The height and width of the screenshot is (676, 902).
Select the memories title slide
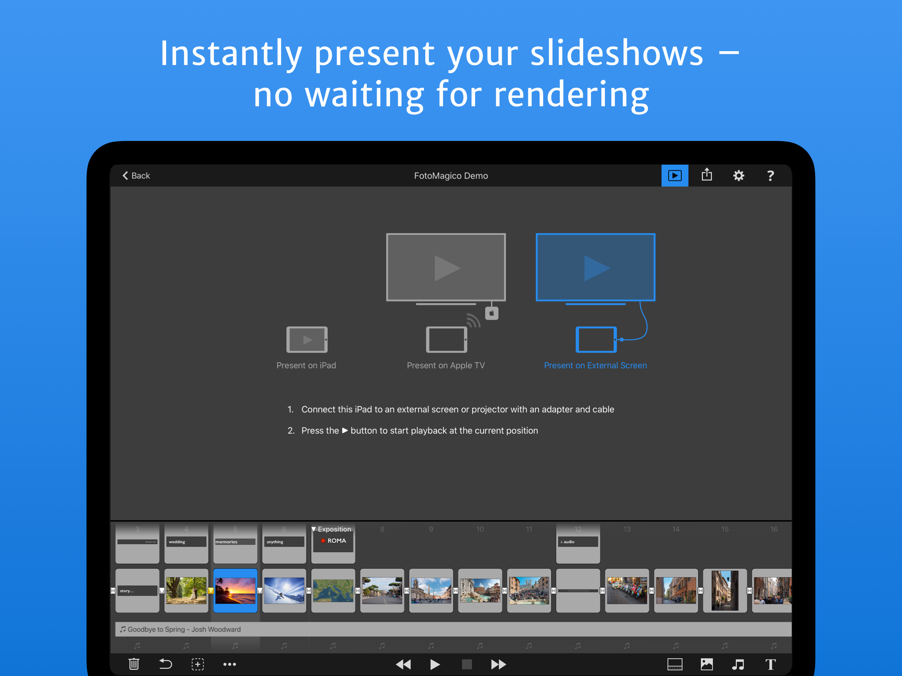pos(235,544)
